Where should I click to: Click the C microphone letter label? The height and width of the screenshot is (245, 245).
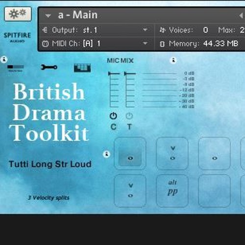pyautogui.click(x=114, y=127)
